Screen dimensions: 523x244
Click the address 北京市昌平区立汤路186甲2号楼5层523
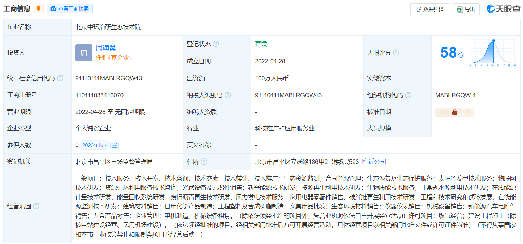click(x=307, y=162)
